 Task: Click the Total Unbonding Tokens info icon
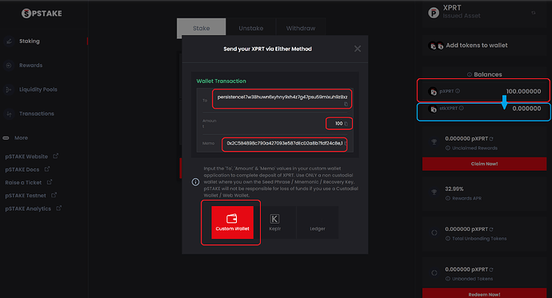click(x=447, y=239)
